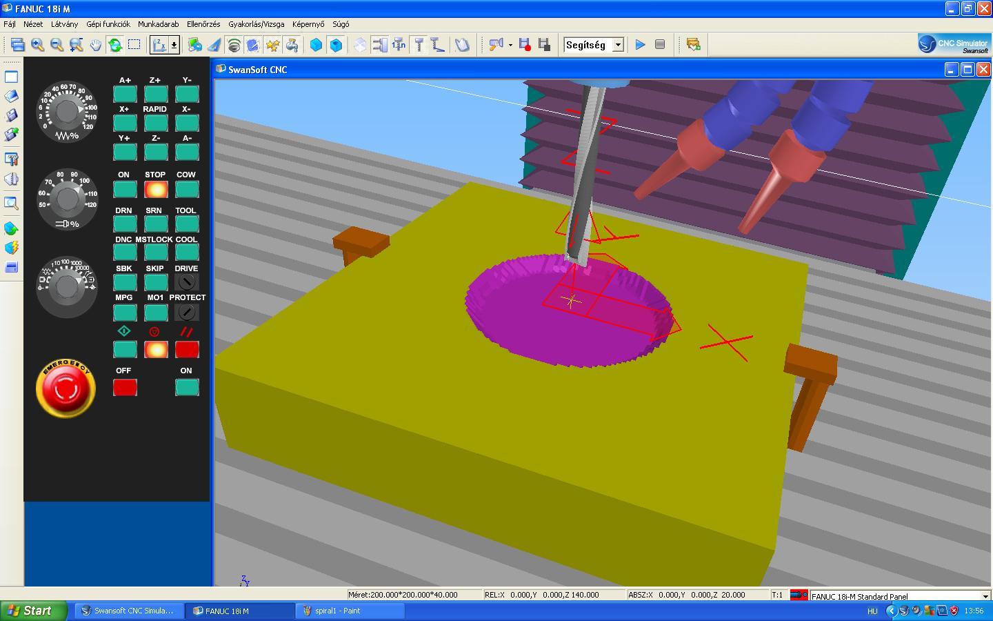Open the Látvány menu
The height and width of the screenshot is (621, 993).
[64, 23]
